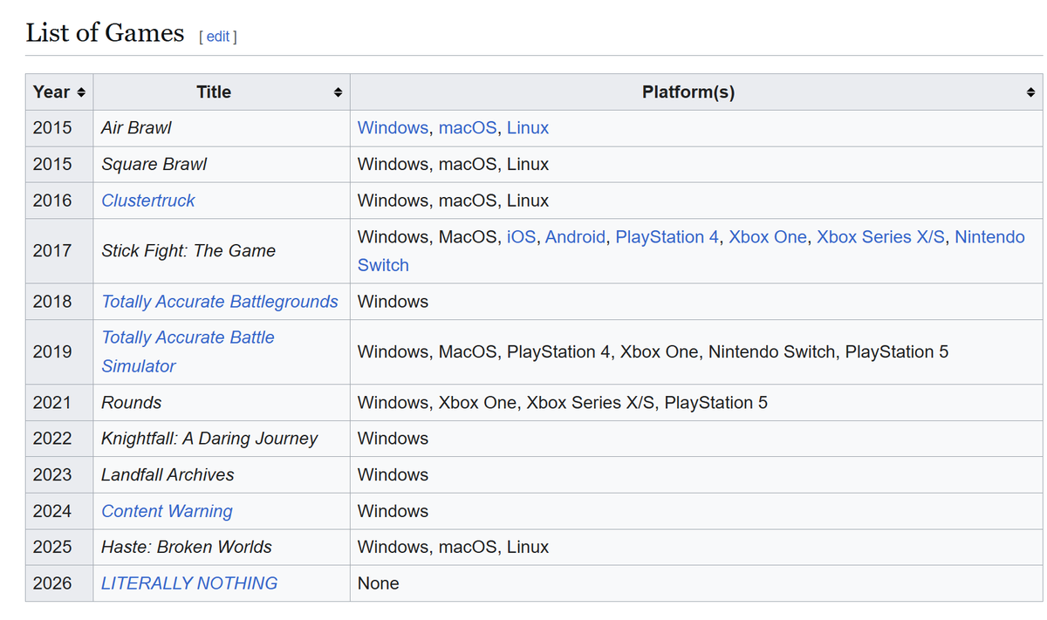Open the Nintendo Switch link in Stick Fight row

point(989,237)
